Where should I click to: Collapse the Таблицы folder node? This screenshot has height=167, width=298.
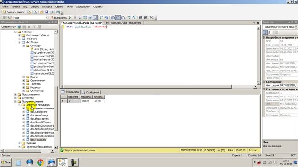pyautogui.click(x=15, y=32)
